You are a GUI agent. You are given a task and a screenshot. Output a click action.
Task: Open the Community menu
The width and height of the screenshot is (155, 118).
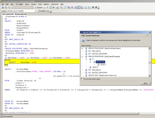pyautogui.click(x=55, y=4)
